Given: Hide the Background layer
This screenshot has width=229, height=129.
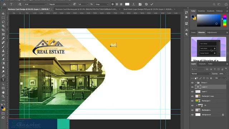Looking at the screenshot, I should click(193, 115).
